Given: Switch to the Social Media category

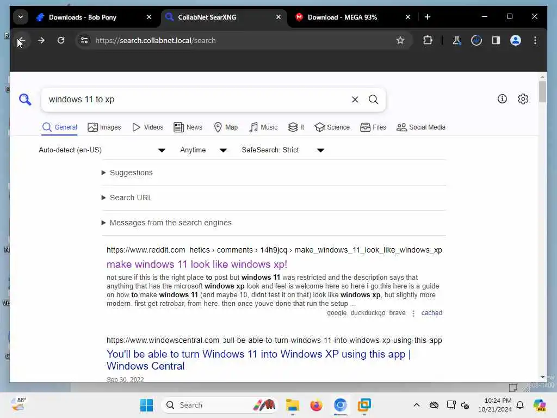Looking at the screenshot, I should [420, 127].
